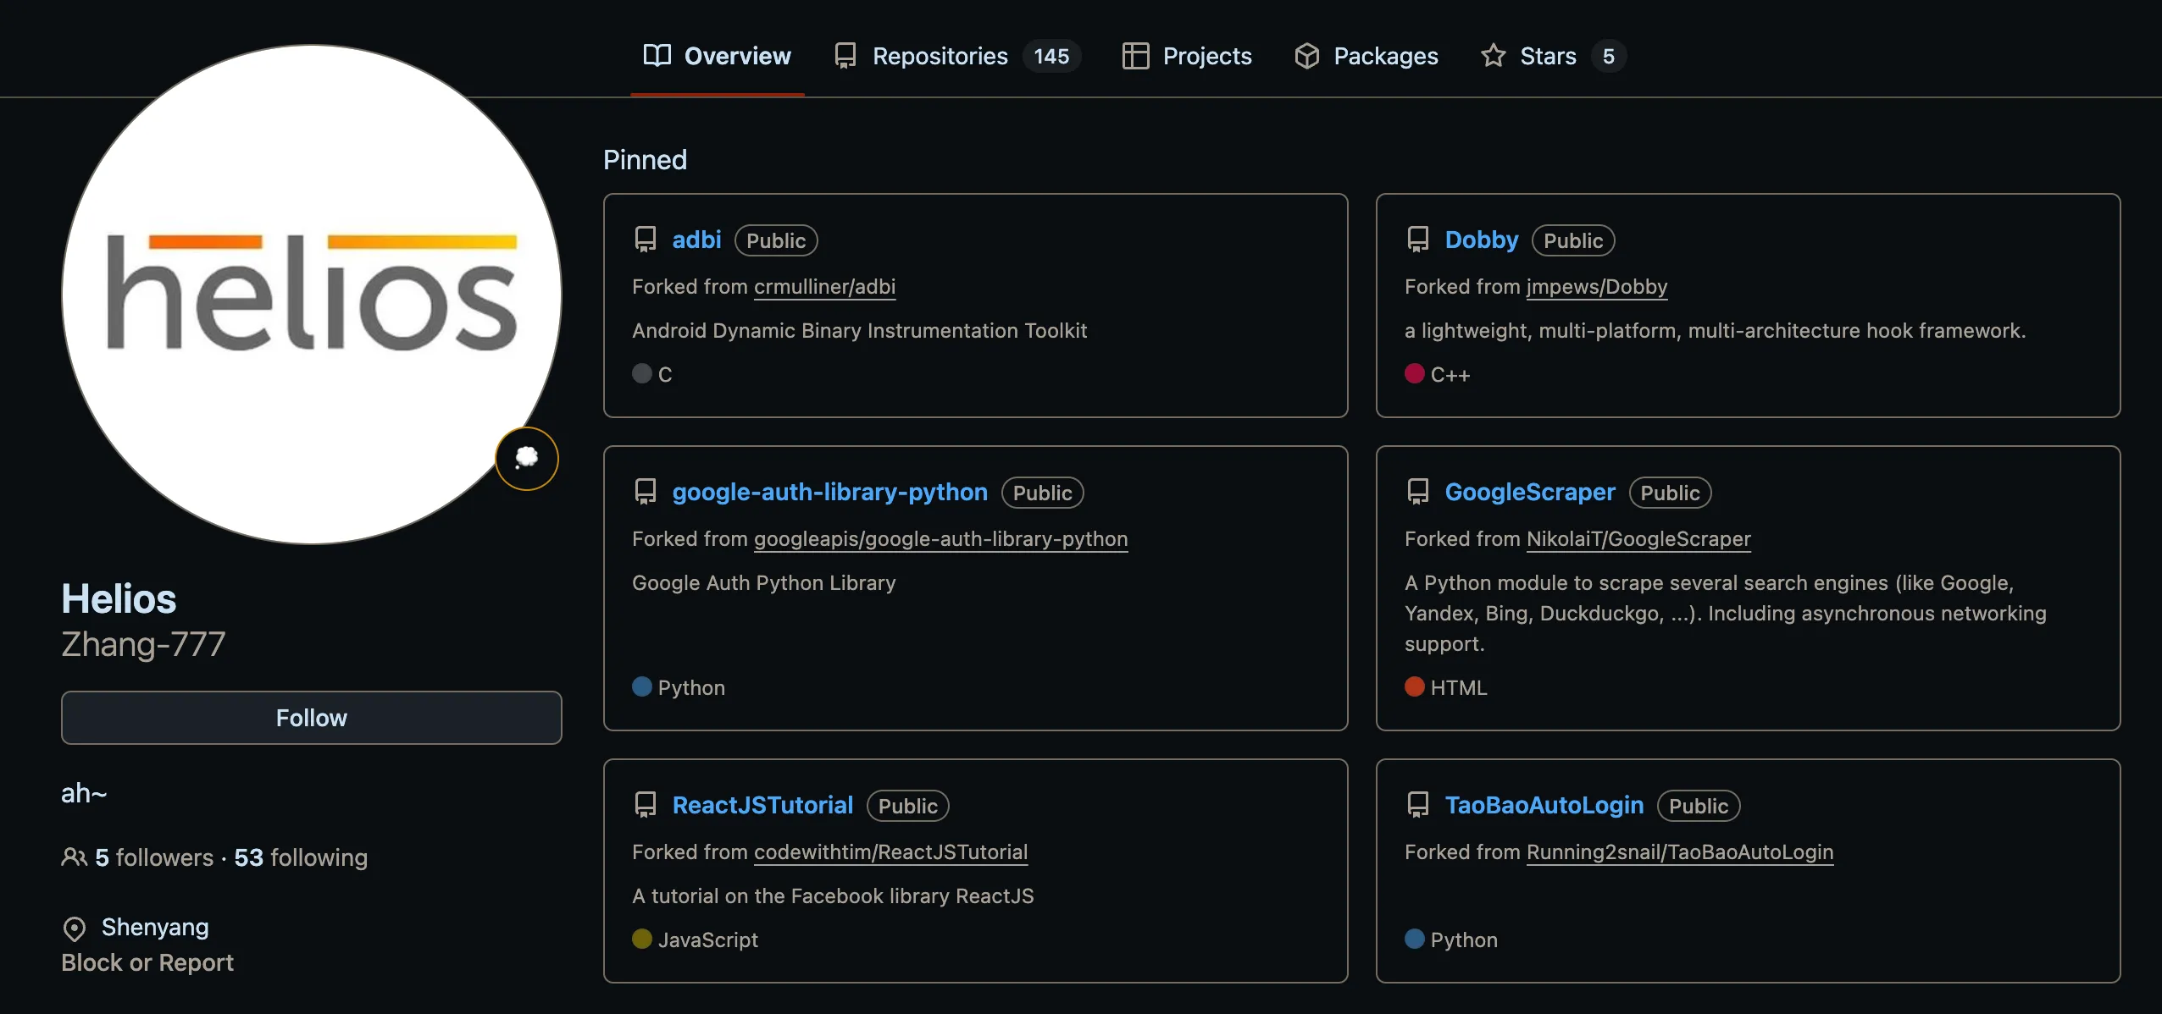Viewport: 2162px width, 1014px height.
Task: Click the C++ language color dot
Action: [1414, 373]
